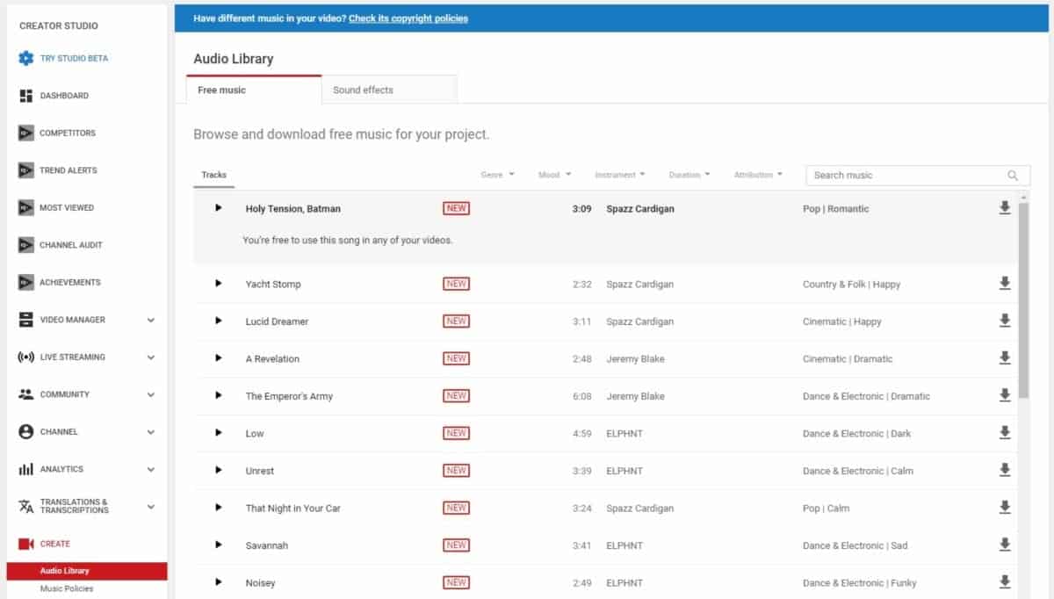Click the search magnifier icon
The image size is (1054, 599).
(x=1013, y=176)
